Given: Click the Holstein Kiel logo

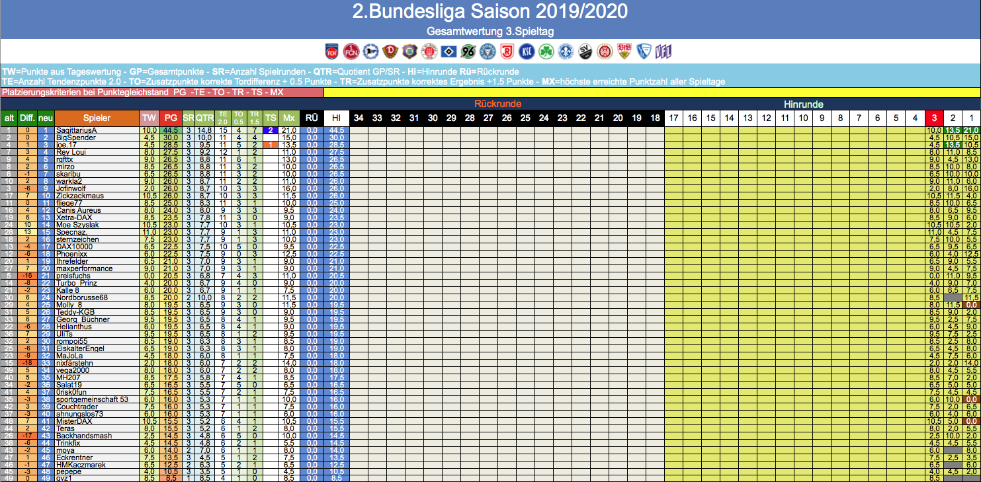Looking at the screenshot, I should point(488,52).
